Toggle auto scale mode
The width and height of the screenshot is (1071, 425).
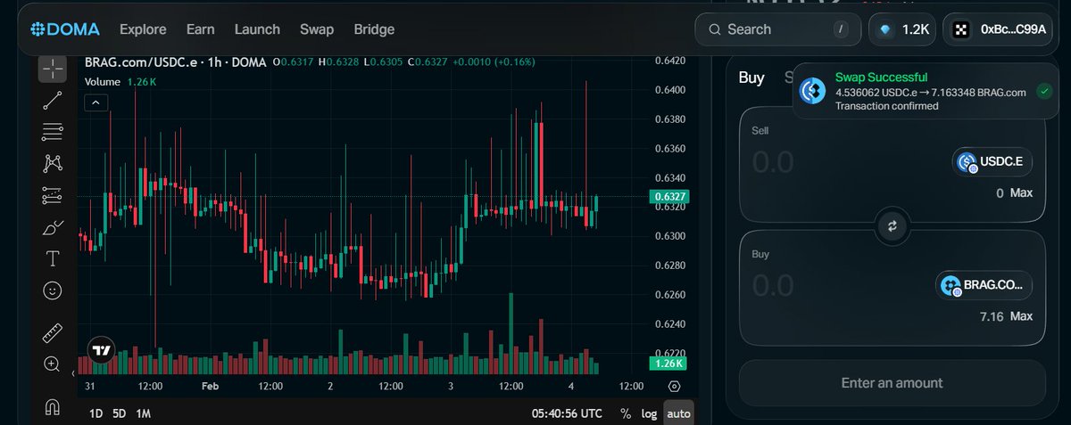tap(678, 413)
